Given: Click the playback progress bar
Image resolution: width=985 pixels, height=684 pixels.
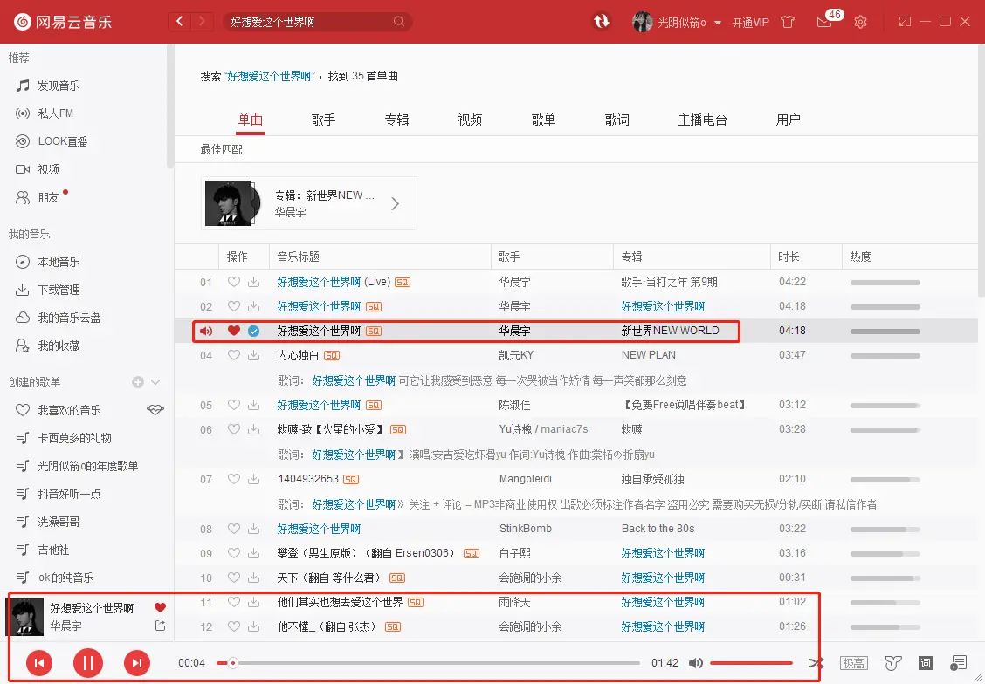Looking at the screenshot, I should (428, 663).
